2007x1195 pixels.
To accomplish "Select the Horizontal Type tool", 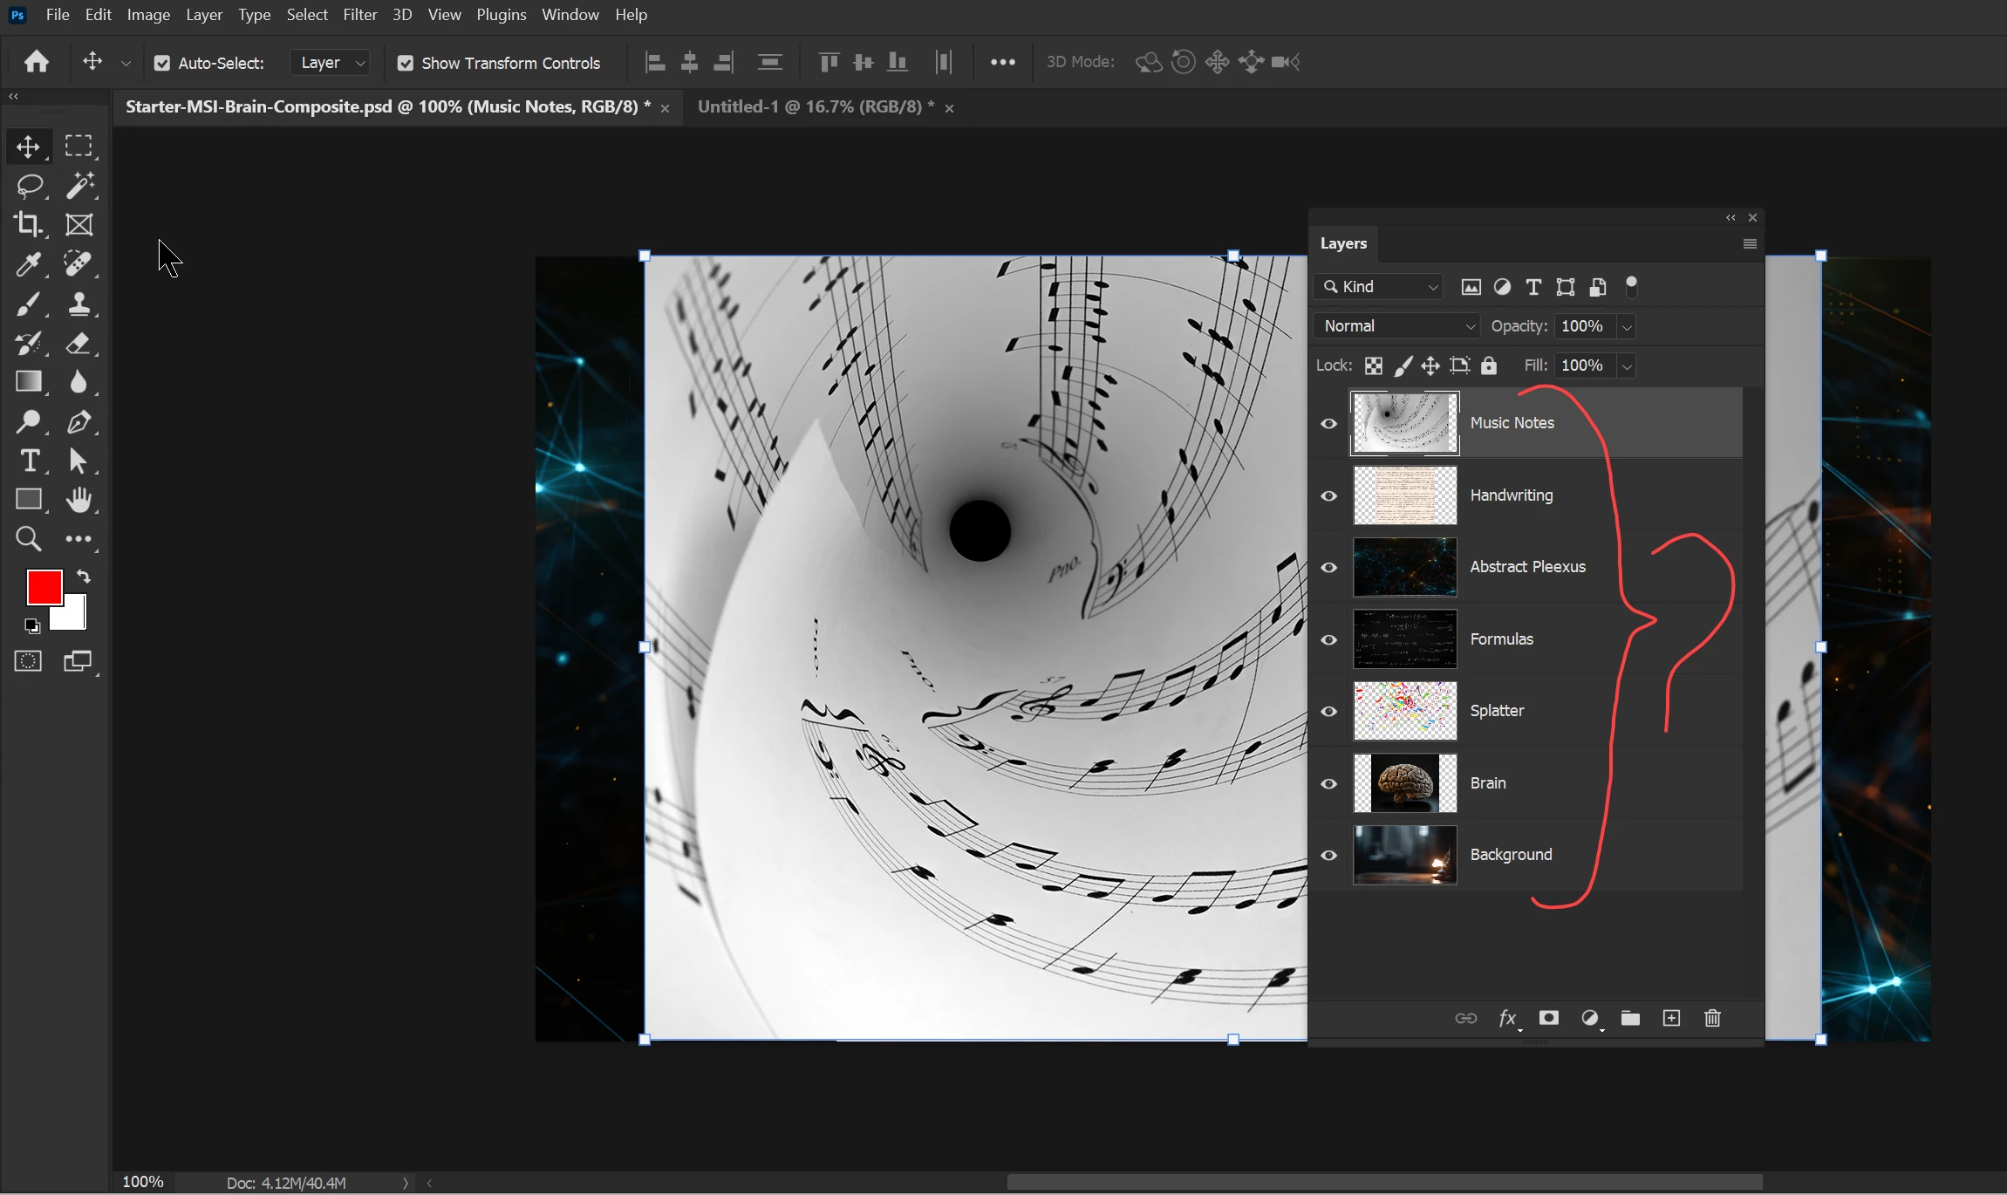I will tap(30, 460).
